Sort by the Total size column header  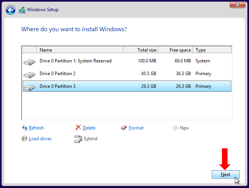click(141, 50)
